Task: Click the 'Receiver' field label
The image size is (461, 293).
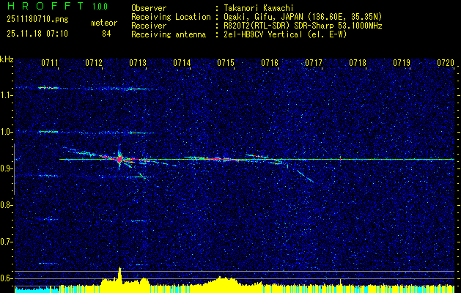Action: [x=149, y=26]
